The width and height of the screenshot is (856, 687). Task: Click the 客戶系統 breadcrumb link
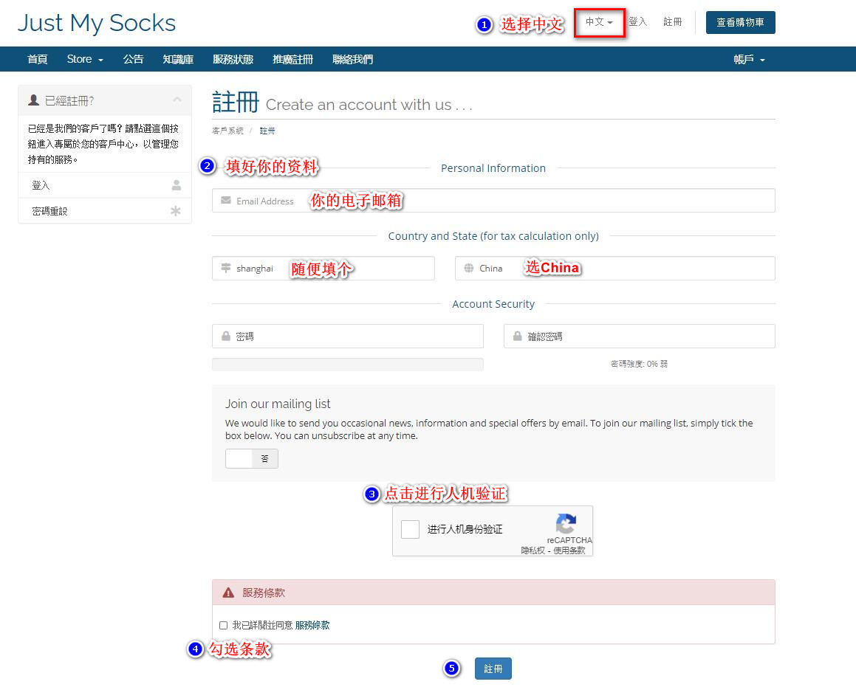(x=227, y=131)
